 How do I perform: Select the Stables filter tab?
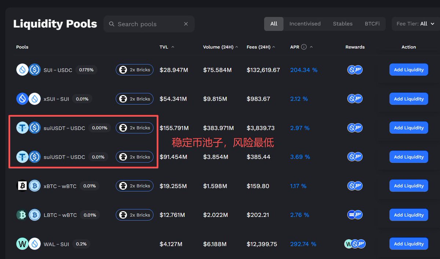pyautogui.click(x=343, y=24)
